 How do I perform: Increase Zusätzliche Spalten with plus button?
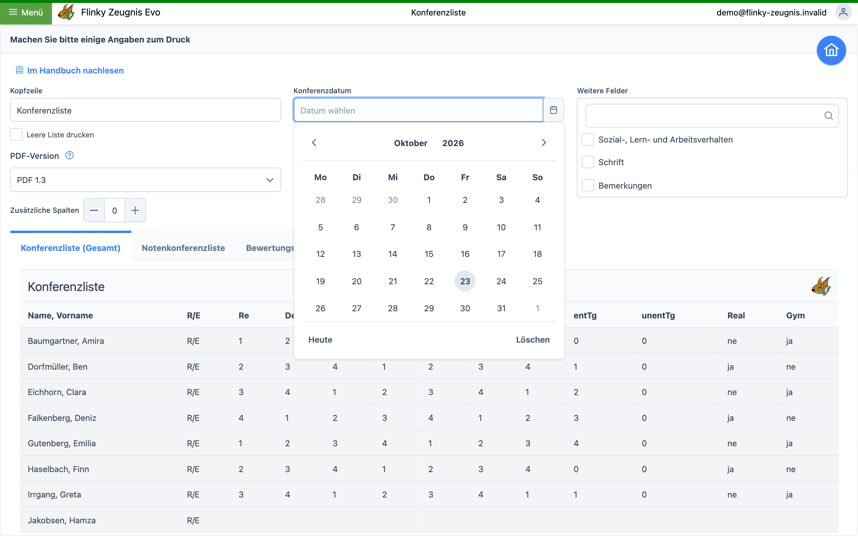[135, 210]
